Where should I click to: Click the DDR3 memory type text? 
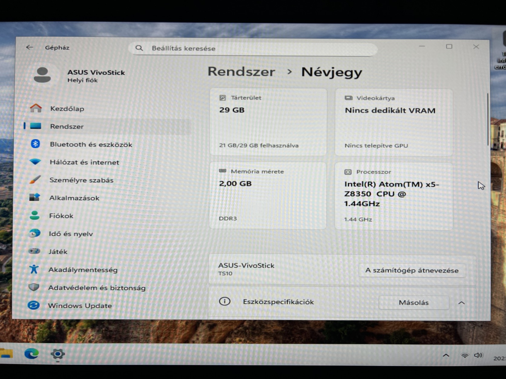pos(228,218)
